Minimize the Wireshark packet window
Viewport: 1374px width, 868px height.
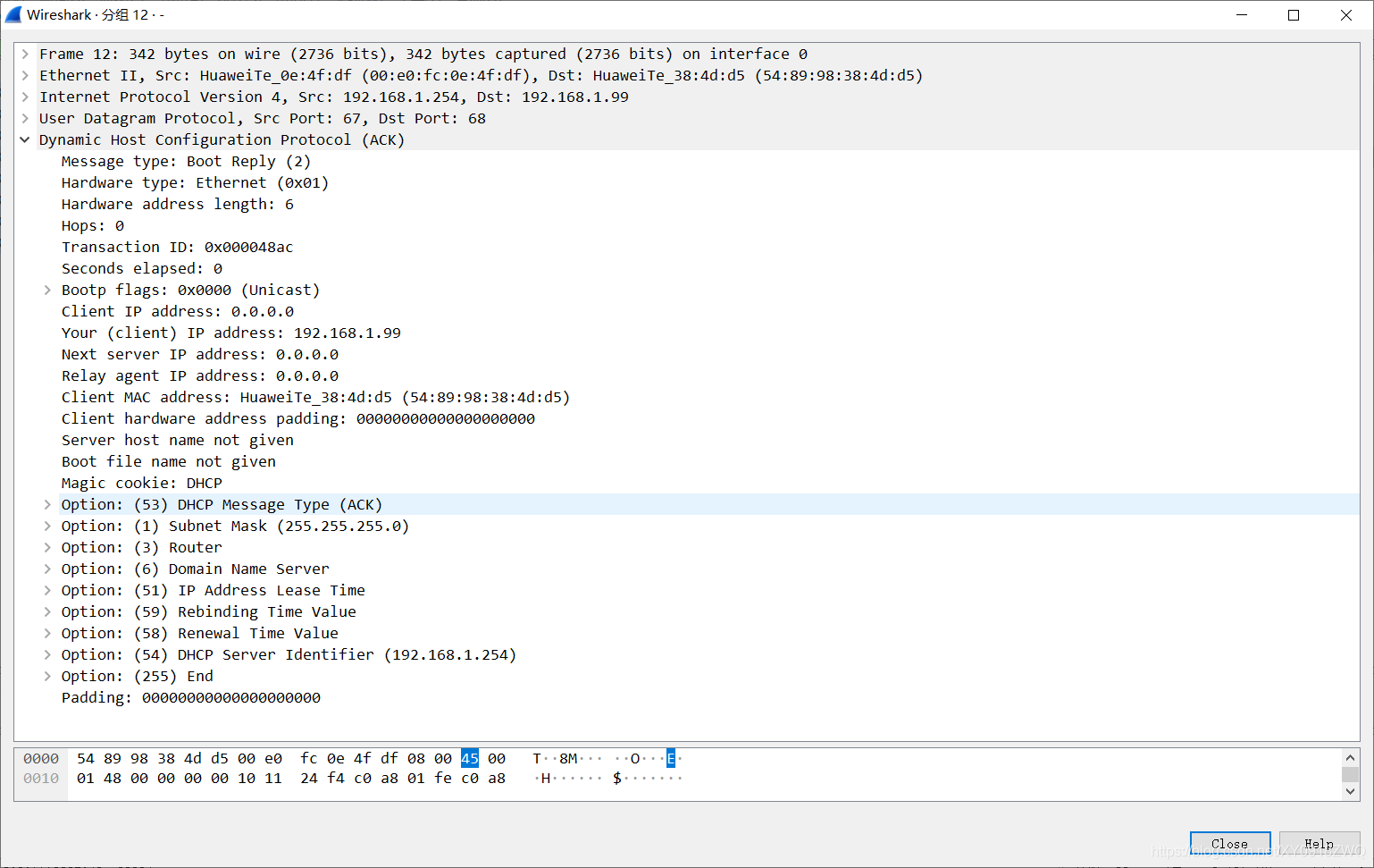tap(1242, 14)
